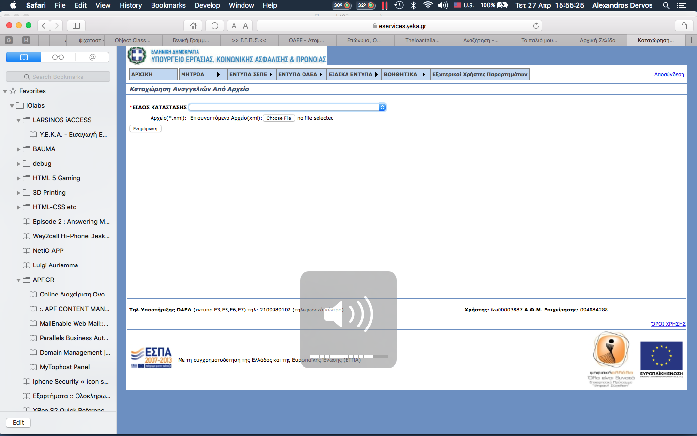Collapse the APF.GR bookmarks folder

[19, 280]
